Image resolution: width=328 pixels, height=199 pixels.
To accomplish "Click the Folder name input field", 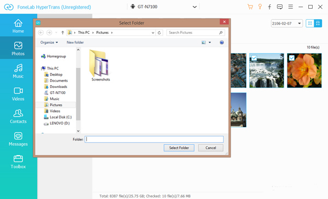I will tap(154, 139).
